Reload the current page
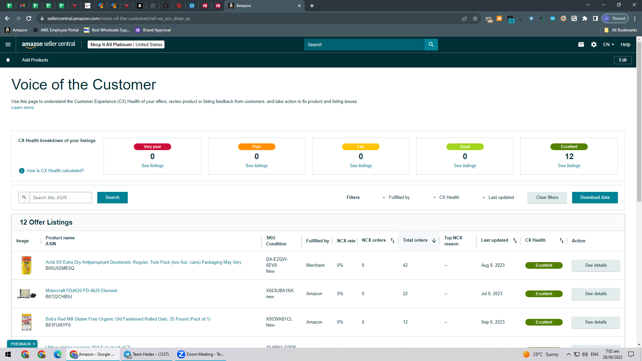 tap(29, 18)
